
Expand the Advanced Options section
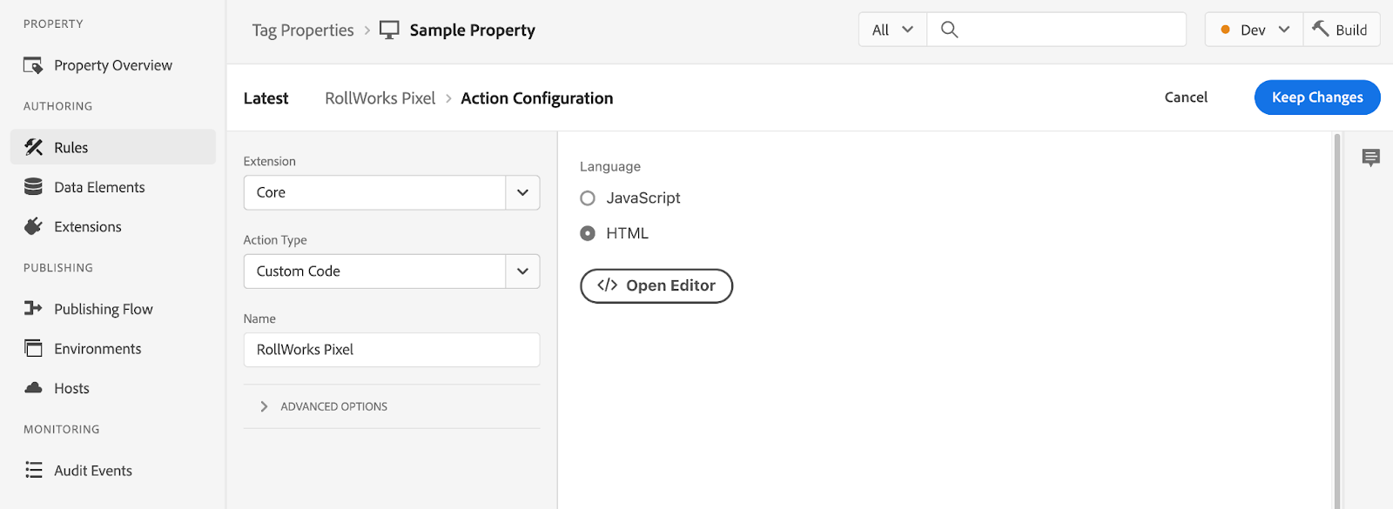[x=264, y=406]
